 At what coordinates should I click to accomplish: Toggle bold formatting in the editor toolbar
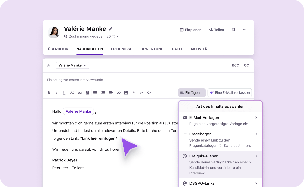[49, 93]
